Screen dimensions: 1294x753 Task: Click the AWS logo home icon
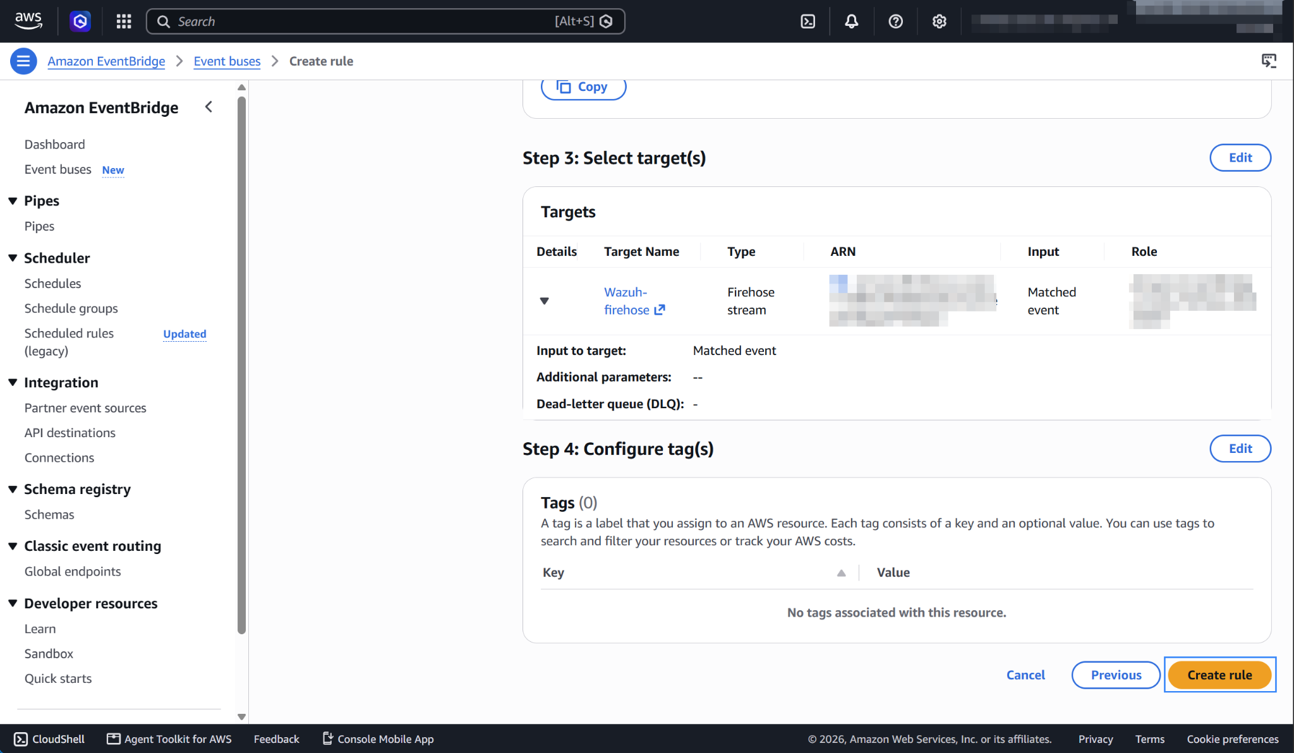click(x=28, y=21)
